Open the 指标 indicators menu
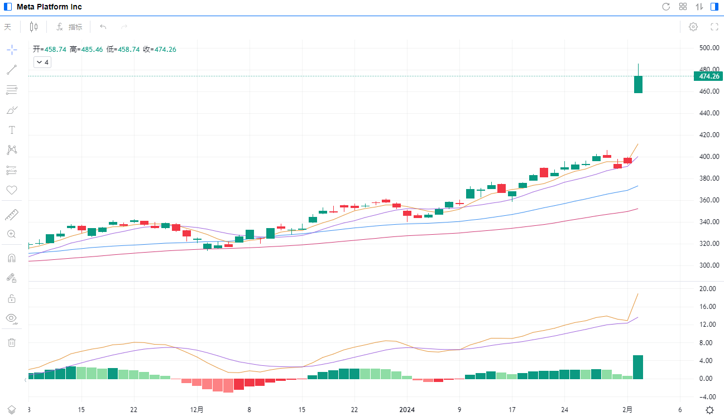This screenshot has width=724, height=416. click(x=70, y=27)
